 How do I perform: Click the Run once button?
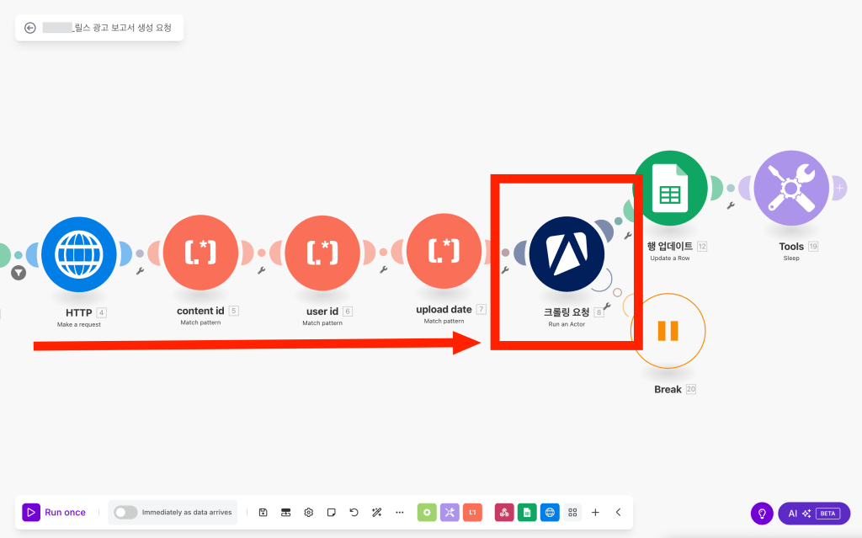point(55,512)
